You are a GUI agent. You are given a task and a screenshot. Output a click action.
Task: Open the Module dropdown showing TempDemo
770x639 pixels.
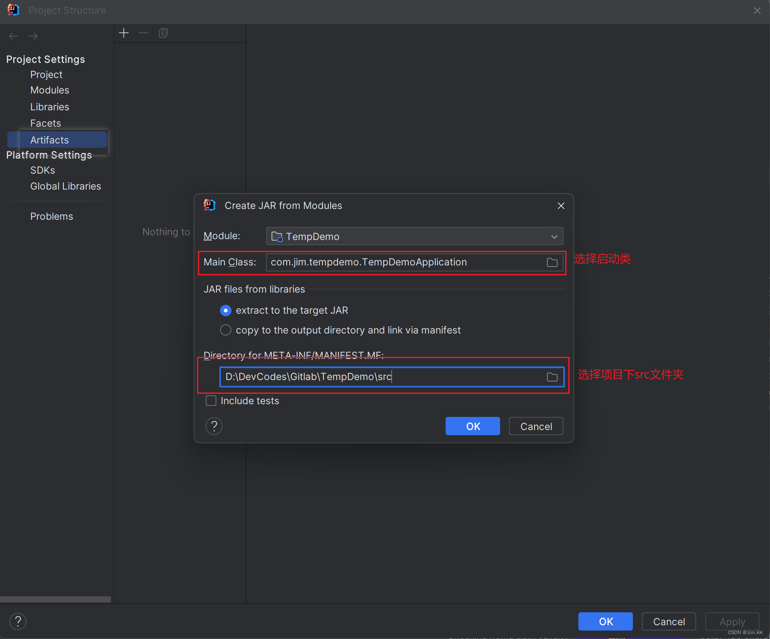coord(414,236)
